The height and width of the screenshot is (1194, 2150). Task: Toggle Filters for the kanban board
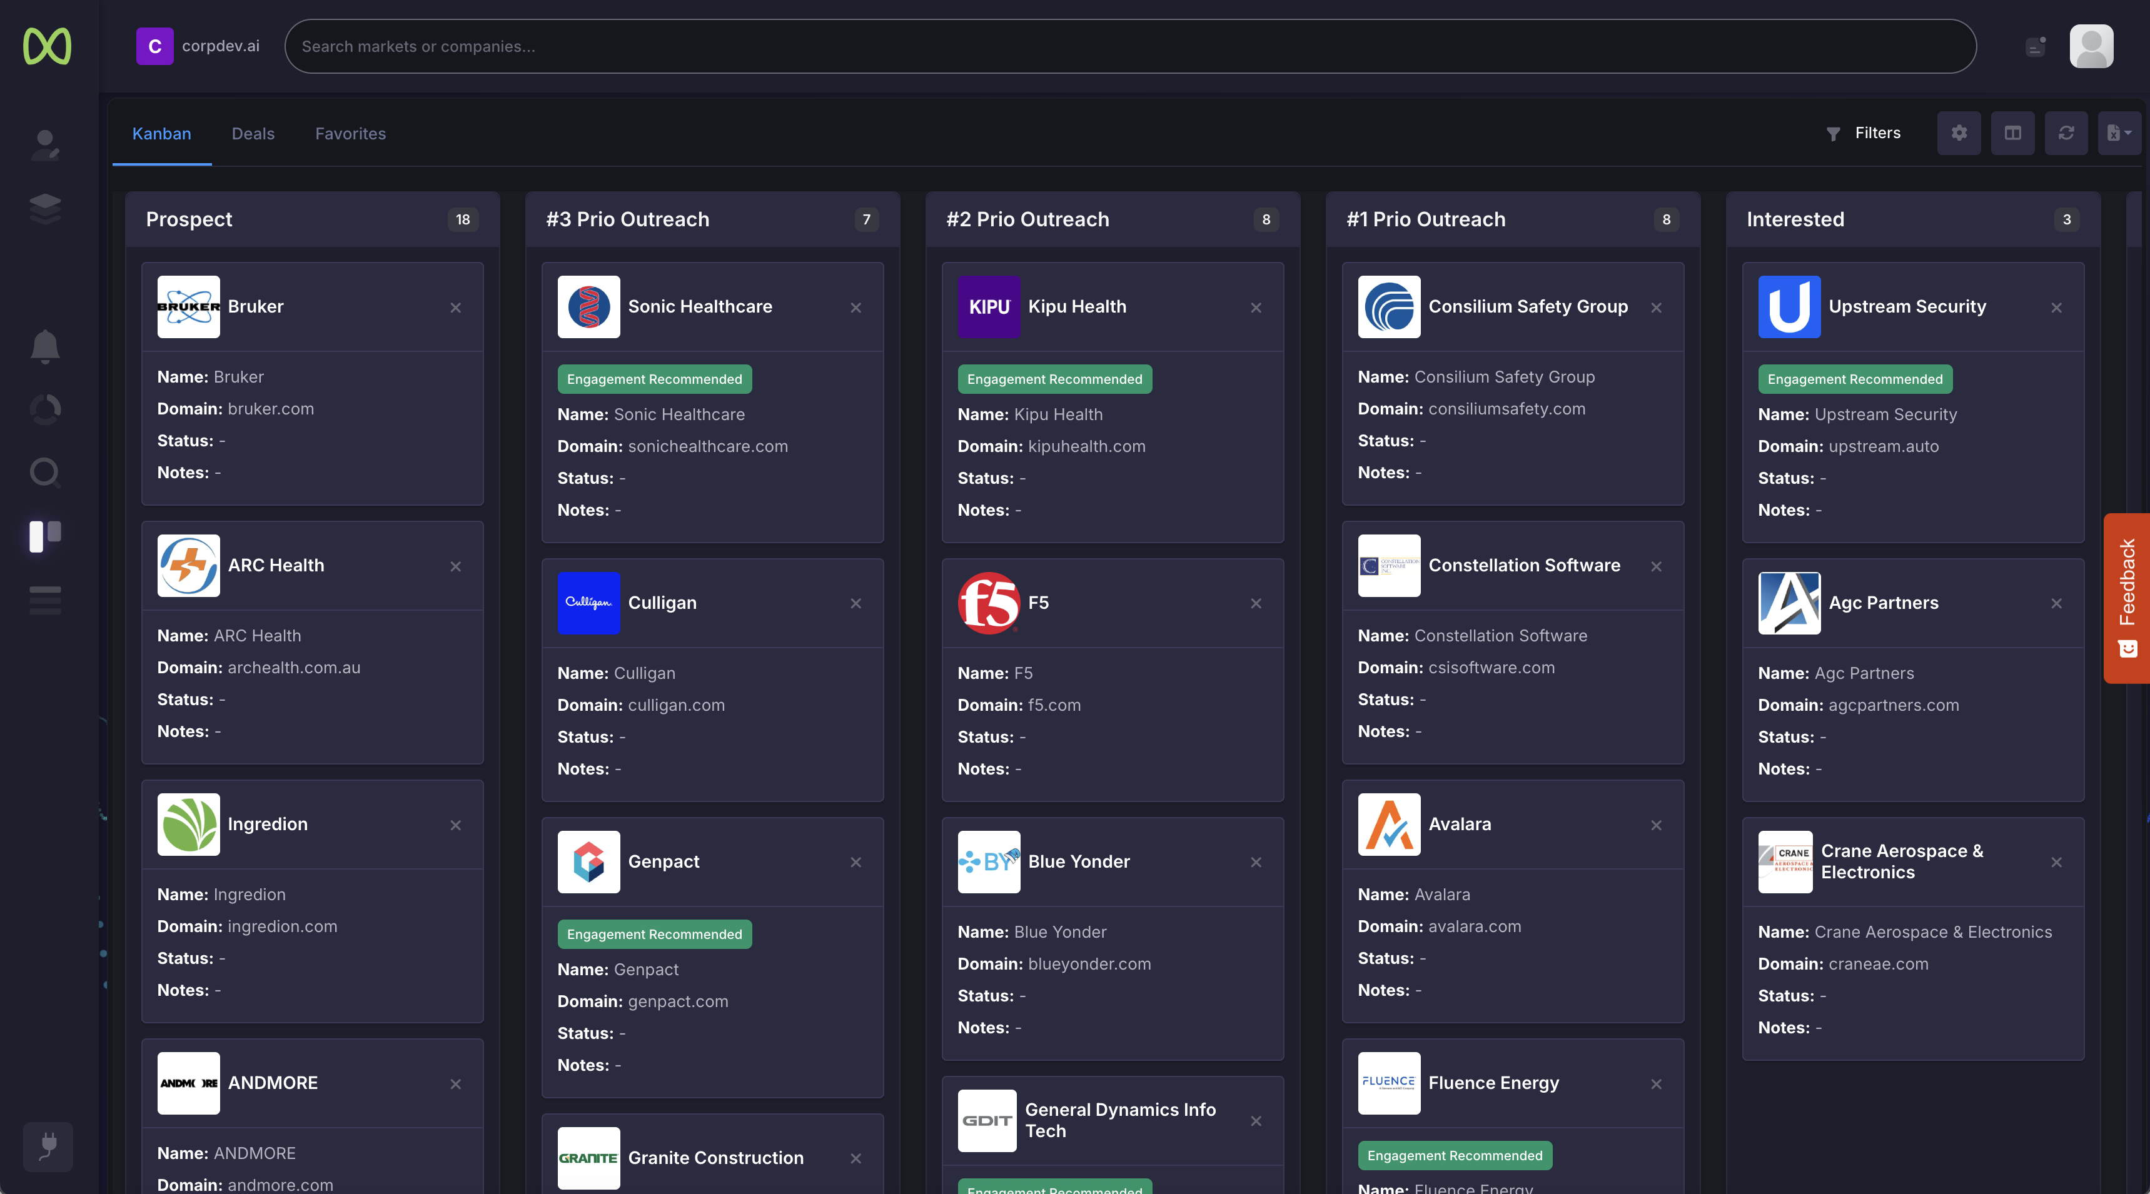point(1865,133)
